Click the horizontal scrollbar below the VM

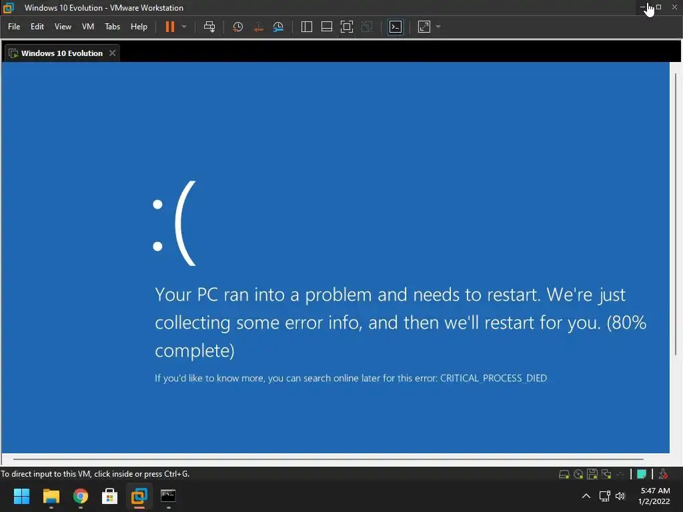(328, 459)
